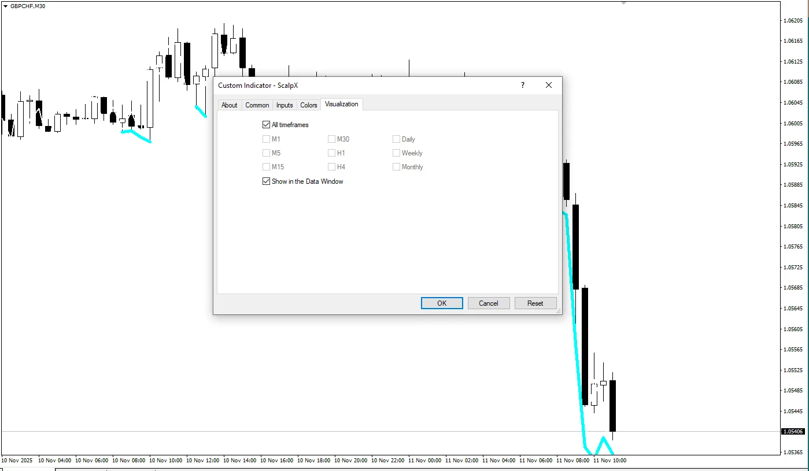Tick the M30 timeframe checkbox

tap(331, 139)
